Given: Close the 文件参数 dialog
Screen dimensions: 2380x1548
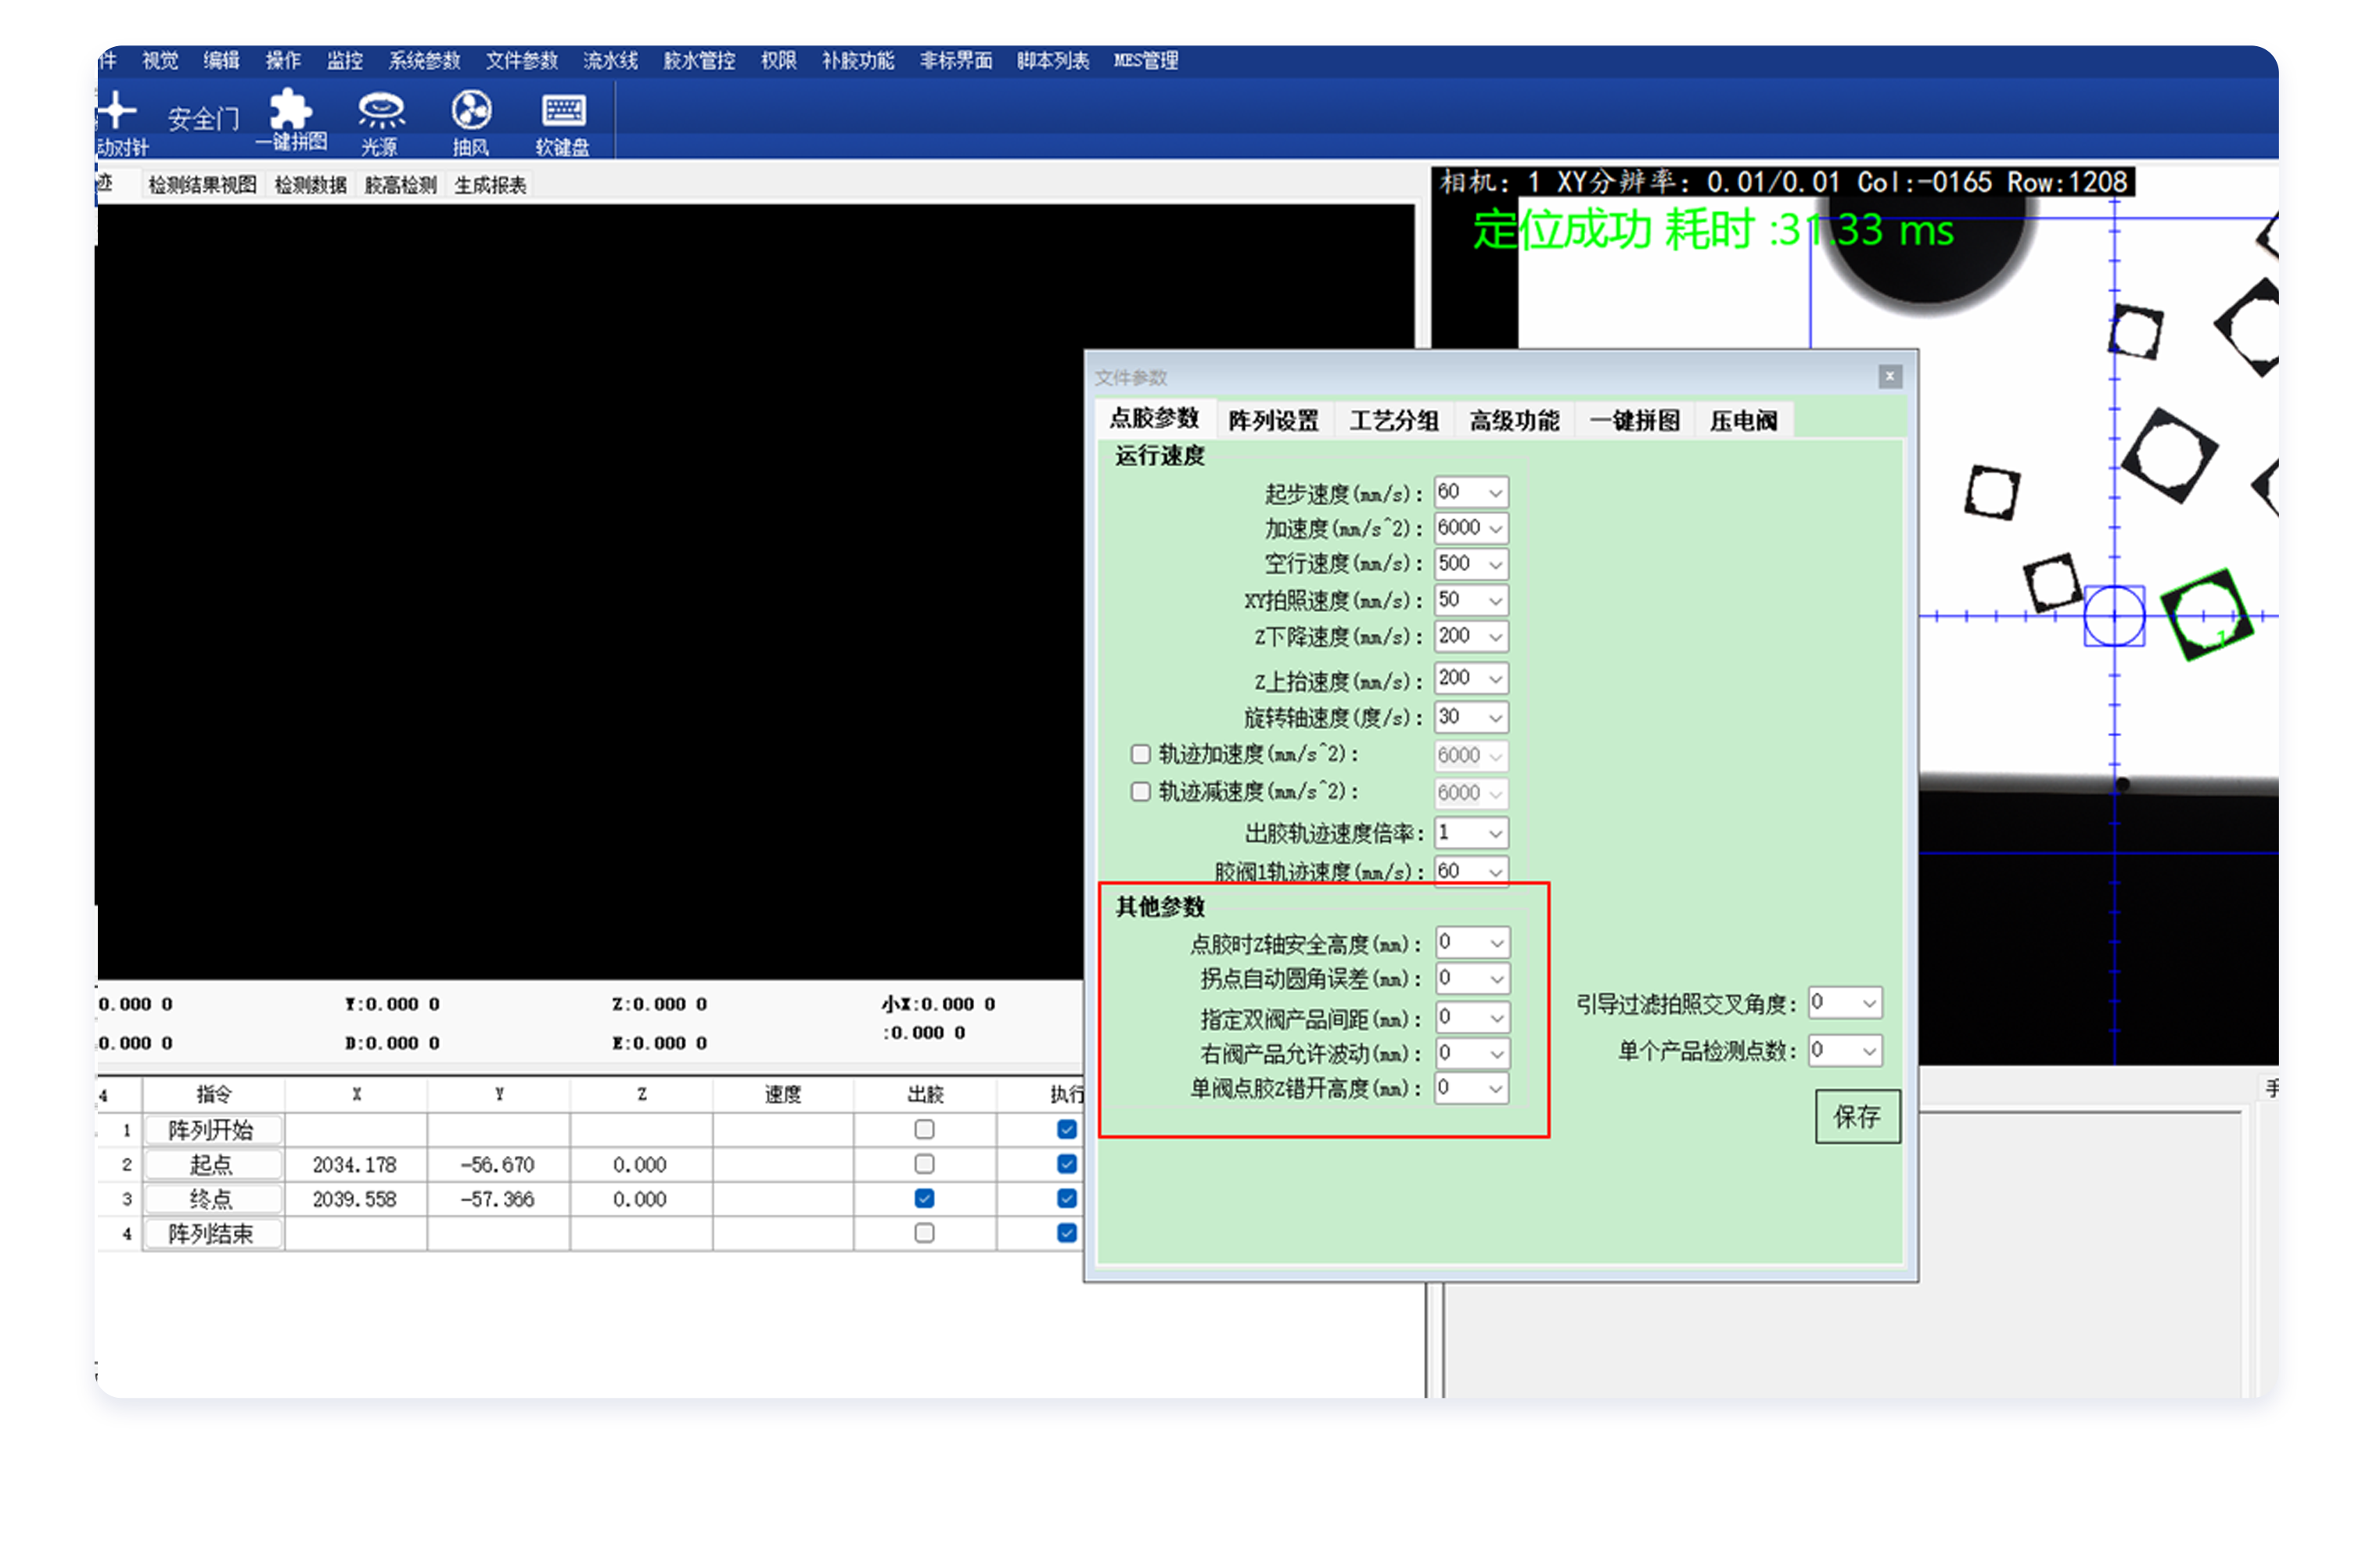Looking at the screenshot, I should (x=1889, y=377).
